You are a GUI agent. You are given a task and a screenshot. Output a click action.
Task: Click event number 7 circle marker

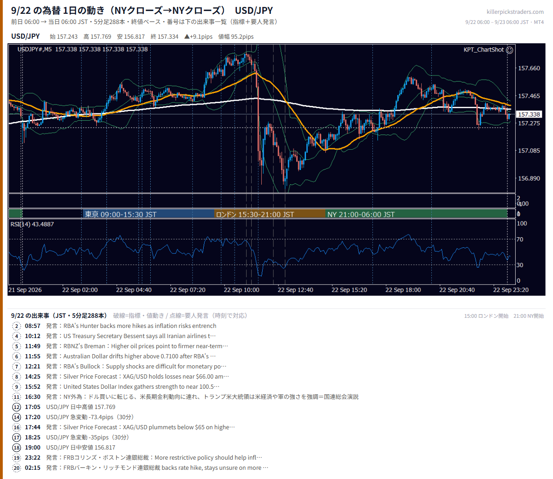[x=17, y=367]
